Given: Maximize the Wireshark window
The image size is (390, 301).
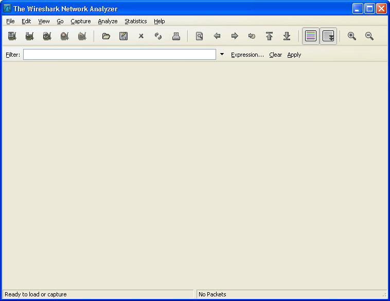Looking at the screenshot, I should coord(369,9).
